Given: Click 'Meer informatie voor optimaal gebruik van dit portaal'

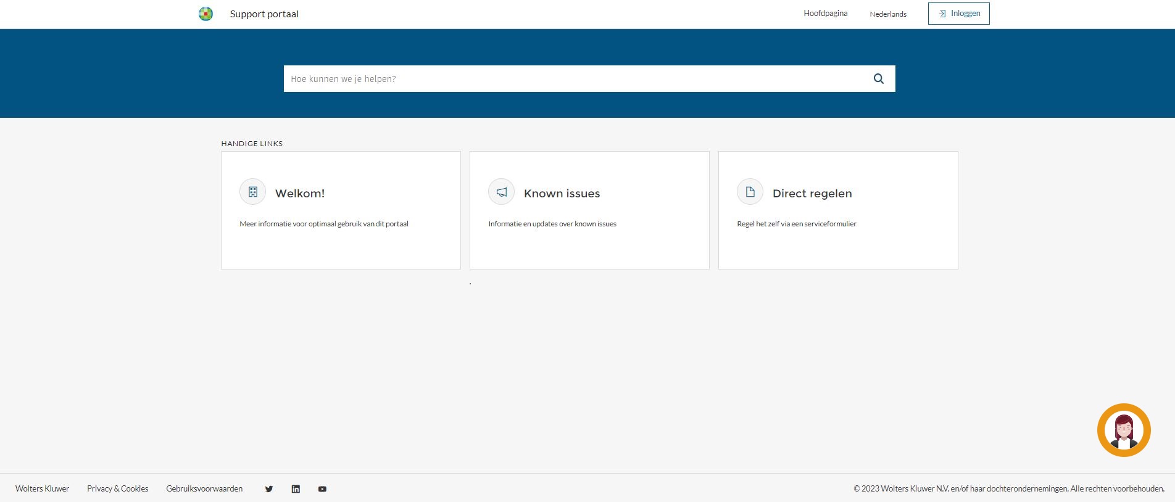Looking at the screenshot, I should coord(324,224).
